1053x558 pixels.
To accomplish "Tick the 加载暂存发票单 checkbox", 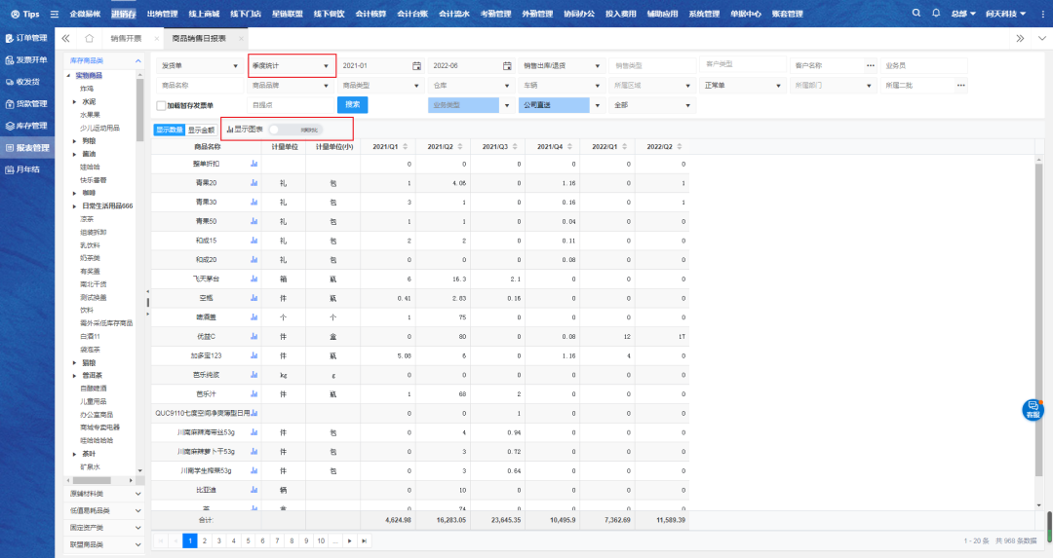I will pos(161,105).
